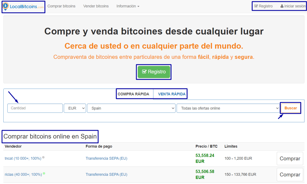Click the LocalBitcoins logo
The width and height of the screenshot is (307, 184).
click(23, 7)
